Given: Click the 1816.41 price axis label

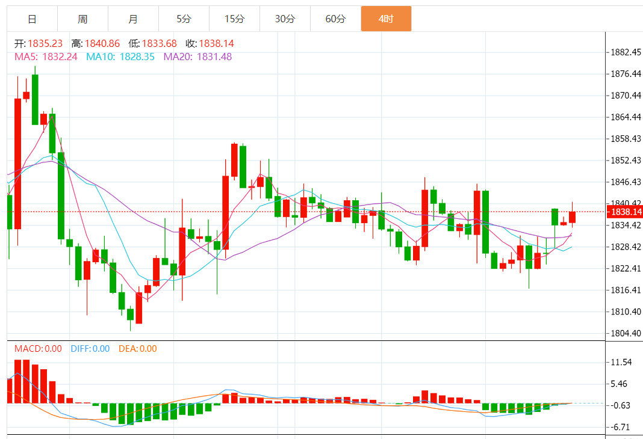Looking at the screenshot, I should [x=626, y=290].
